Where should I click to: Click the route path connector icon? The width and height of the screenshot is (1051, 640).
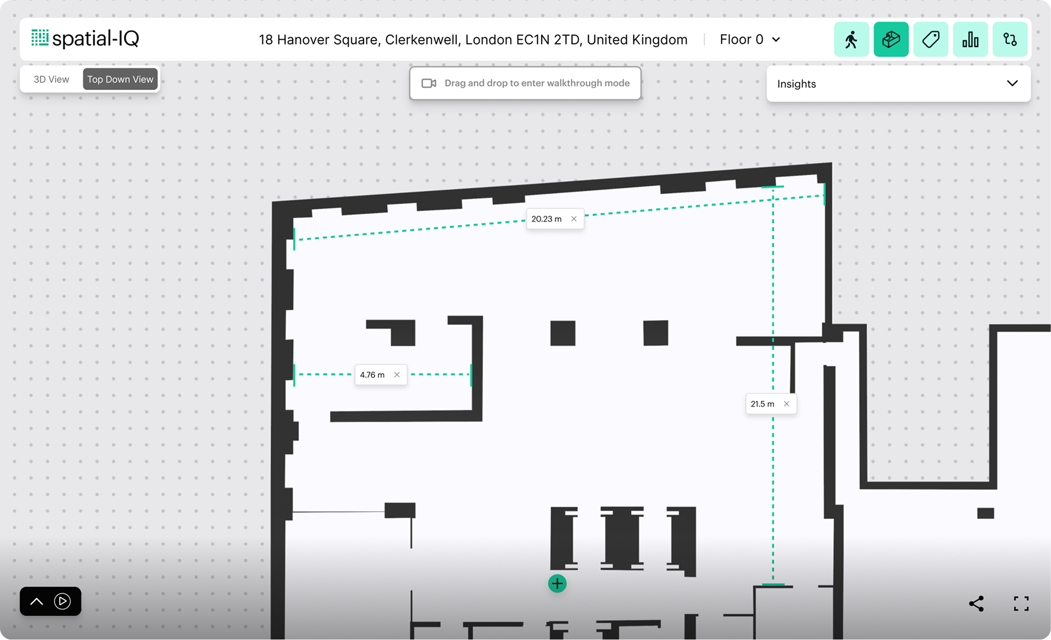1010,40
